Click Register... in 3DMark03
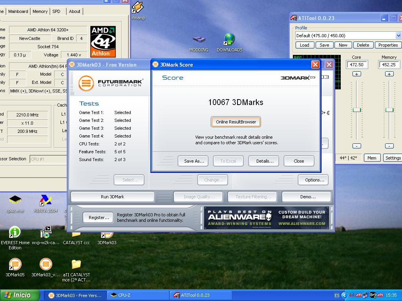 click(98, 218)
